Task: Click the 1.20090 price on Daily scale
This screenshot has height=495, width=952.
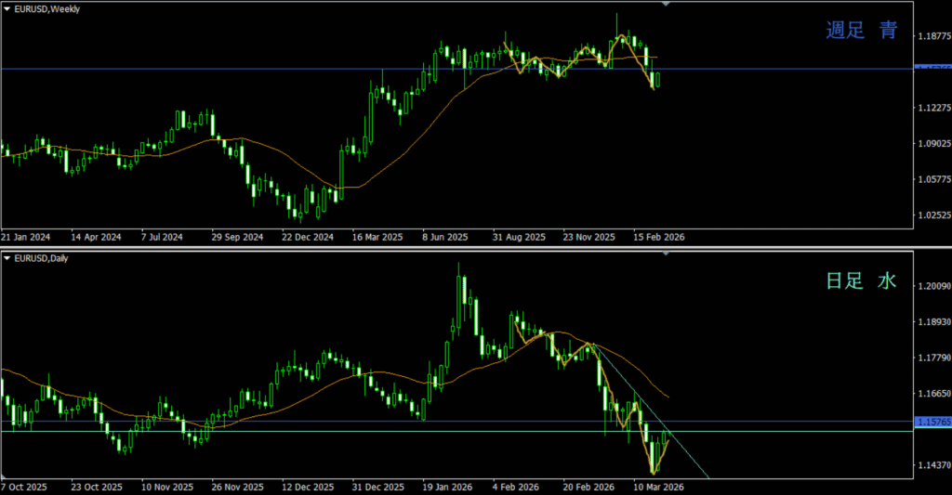Action: [932, 286]
